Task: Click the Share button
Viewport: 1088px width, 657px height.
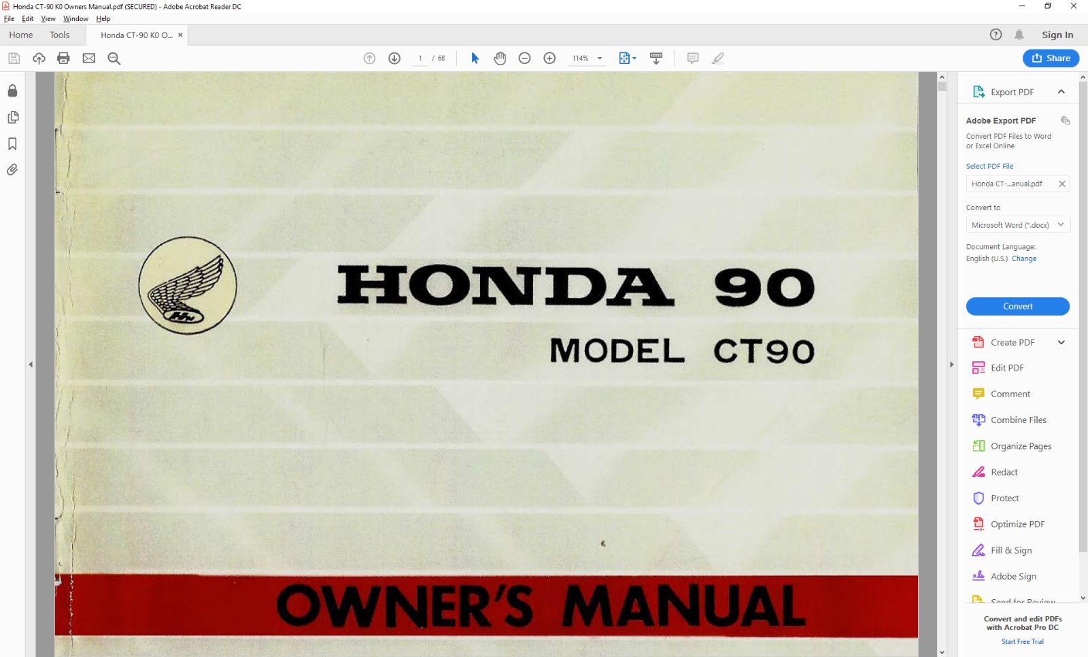Action: (x=1051, y=58)
